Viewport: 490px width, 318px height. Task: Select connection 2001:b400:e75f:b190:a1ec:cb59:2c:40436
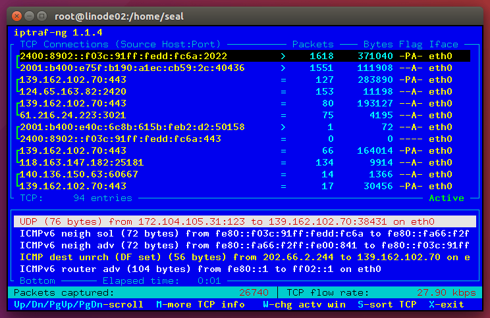[132, 68]
